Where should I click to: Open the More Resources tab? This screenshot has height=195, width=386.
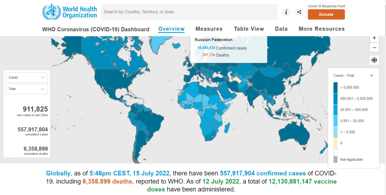coord(322,29)
